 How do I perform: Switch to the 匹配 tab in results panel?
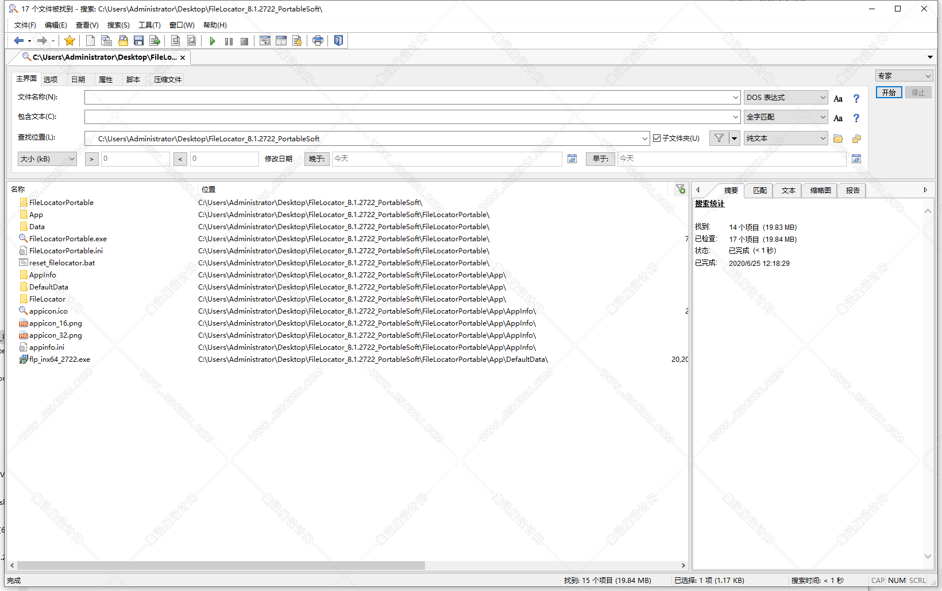pos(760,191)
